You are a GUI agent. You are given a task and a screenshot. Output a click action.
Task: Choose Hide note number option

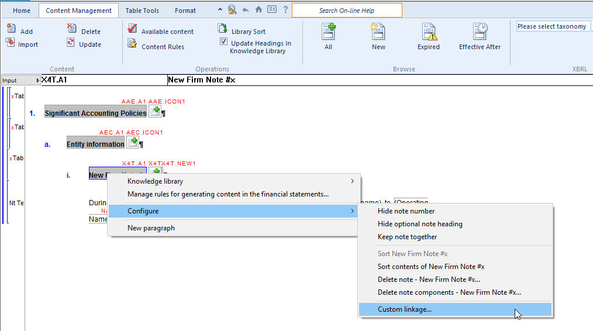click(x=406, y=211)
